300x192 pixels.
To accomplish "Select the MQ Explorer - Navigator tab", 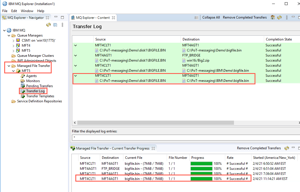I will coord(26,17).
